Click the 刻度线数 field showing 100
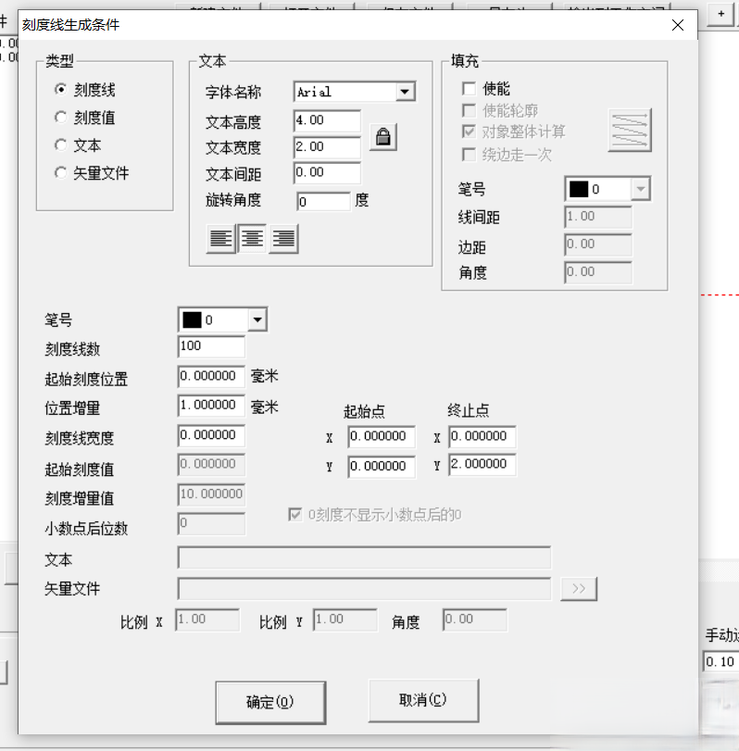This screenshot has width=739, height=751. point(211,346)
